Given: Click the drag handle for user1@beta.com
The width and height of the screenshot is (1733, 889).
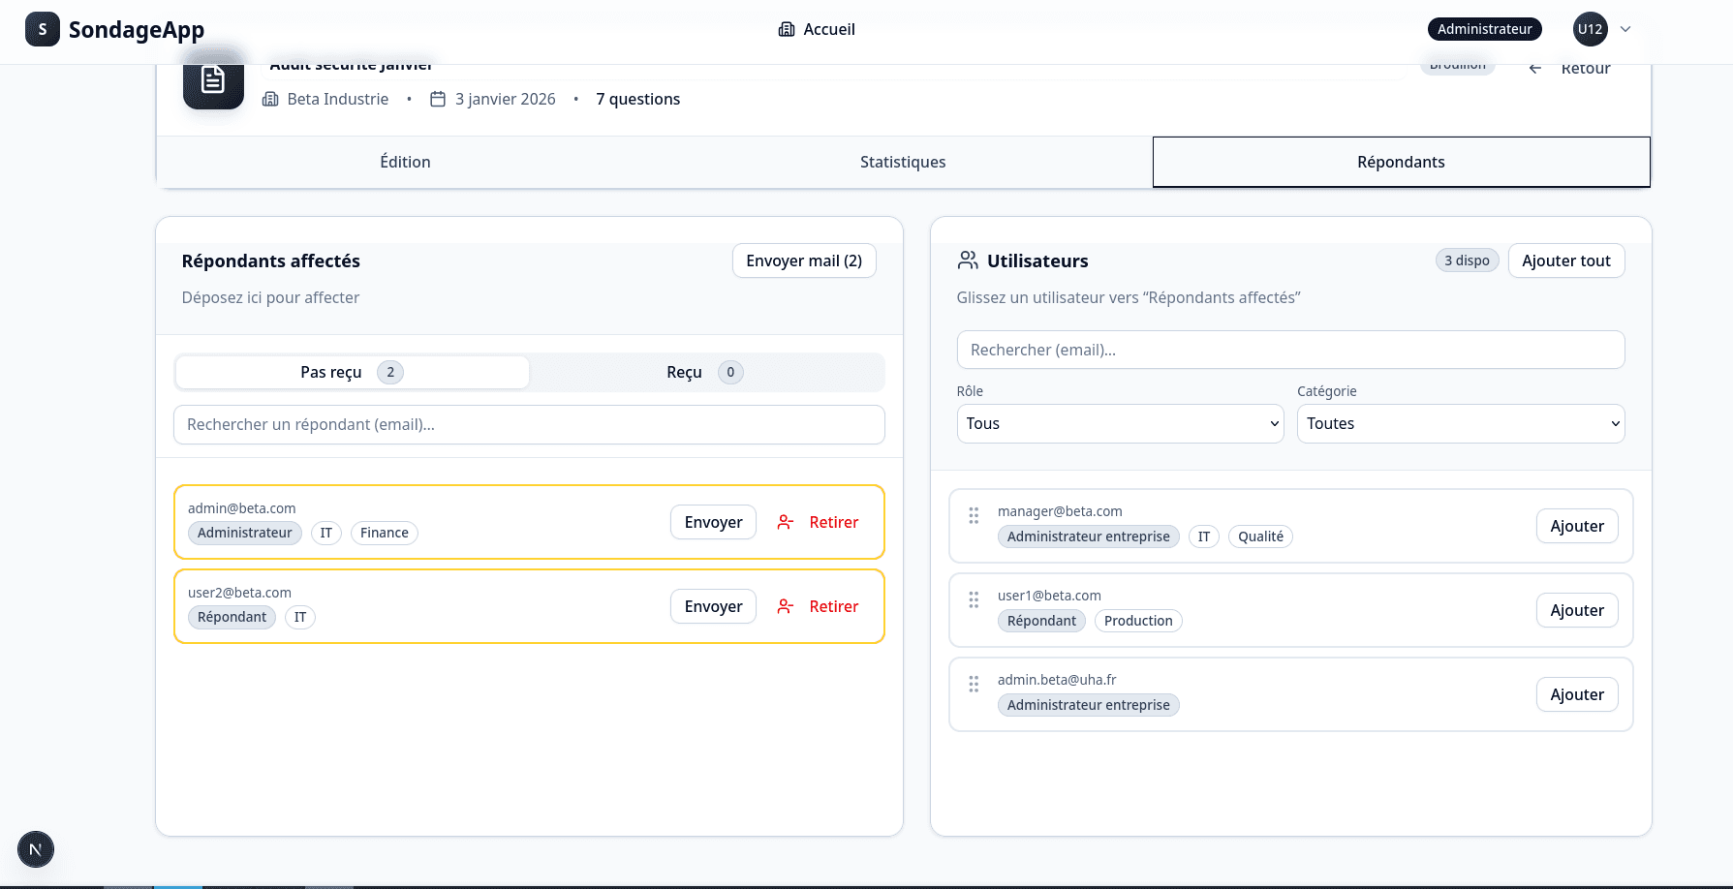Looking at the screenshot, I should coord(974,600).
